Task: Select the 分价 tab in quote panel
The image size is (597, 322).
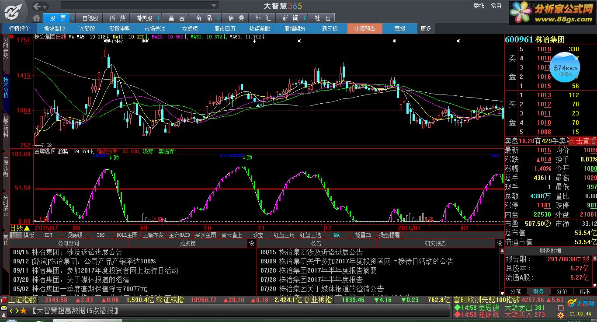Action: click(562, 291)
